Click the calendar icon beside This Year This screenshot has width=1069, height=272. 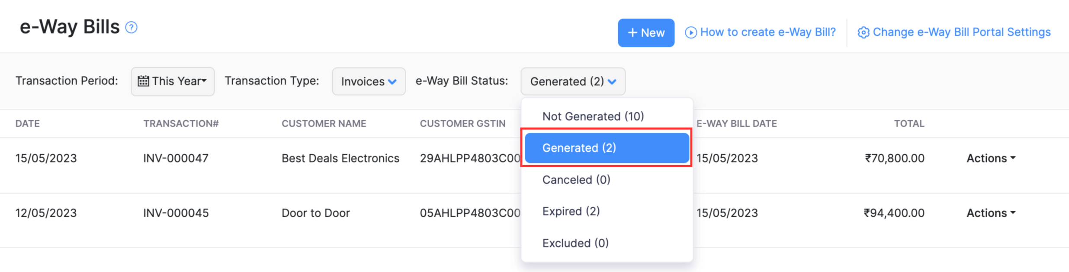coord(144,81)
